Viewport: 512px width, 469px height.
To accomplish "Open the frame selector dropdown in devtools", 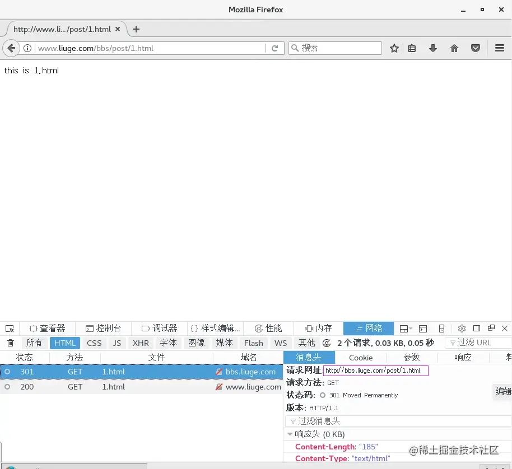I will 406,329.
